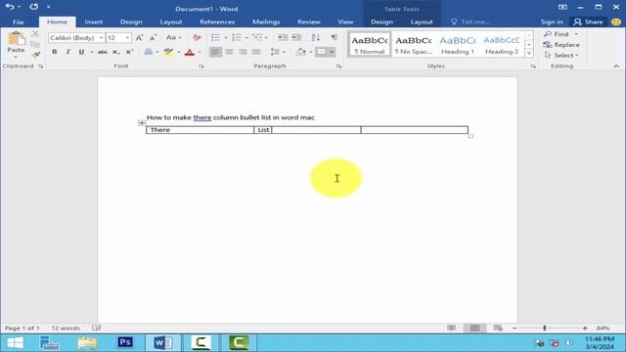Sort the selection alphabetically
This screenshot has height=352, width=626.
(x=315, y=37)
